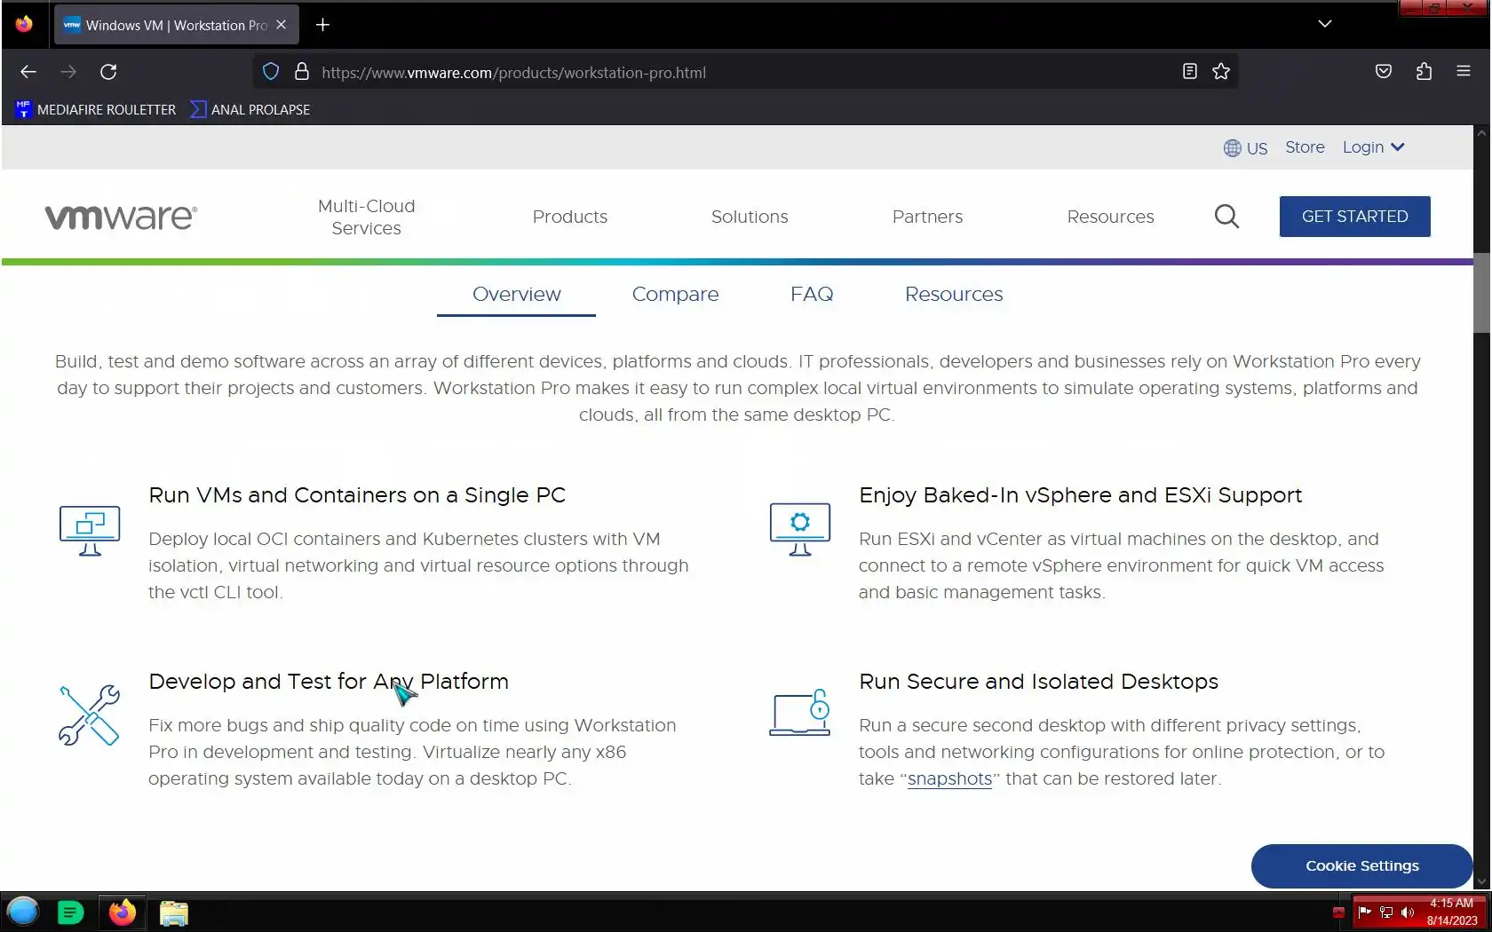
Task: Toggle reader view in the address bar
Action: tap(1190, 72)
